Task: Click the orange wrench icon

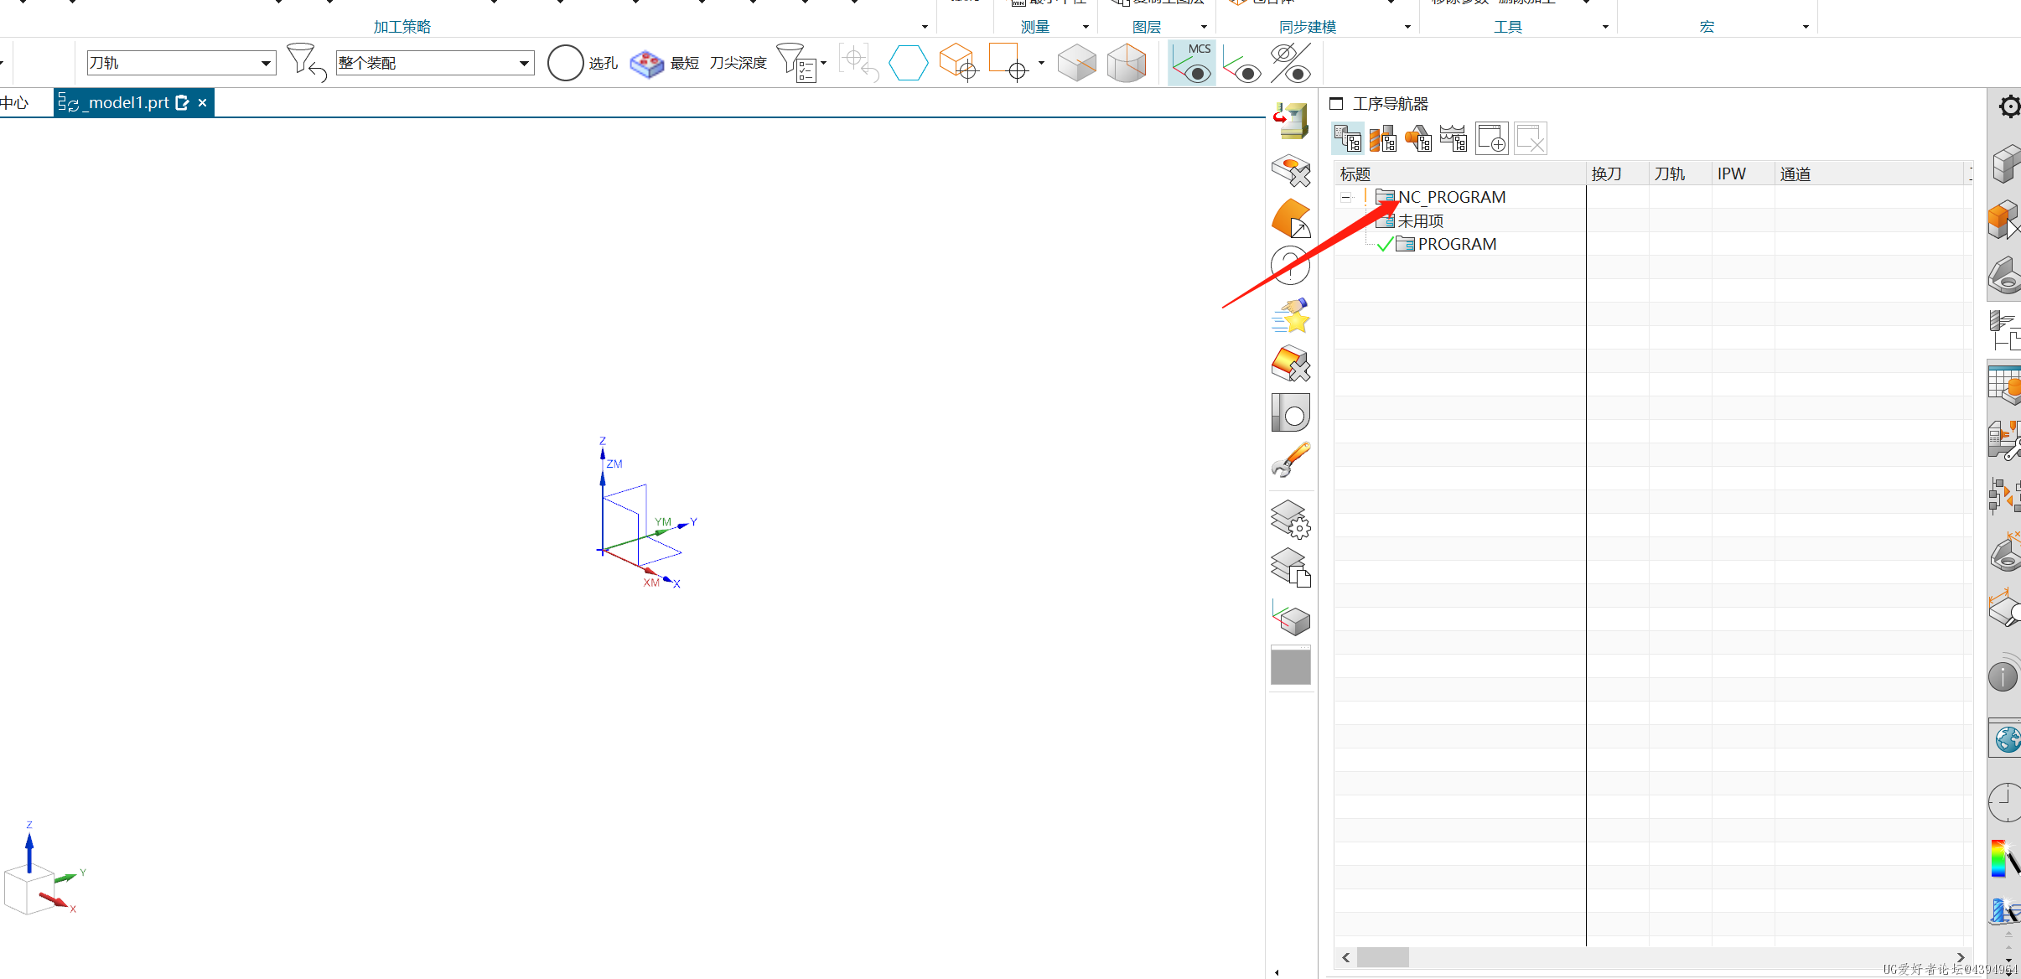Action: (x=1291, y=460)
